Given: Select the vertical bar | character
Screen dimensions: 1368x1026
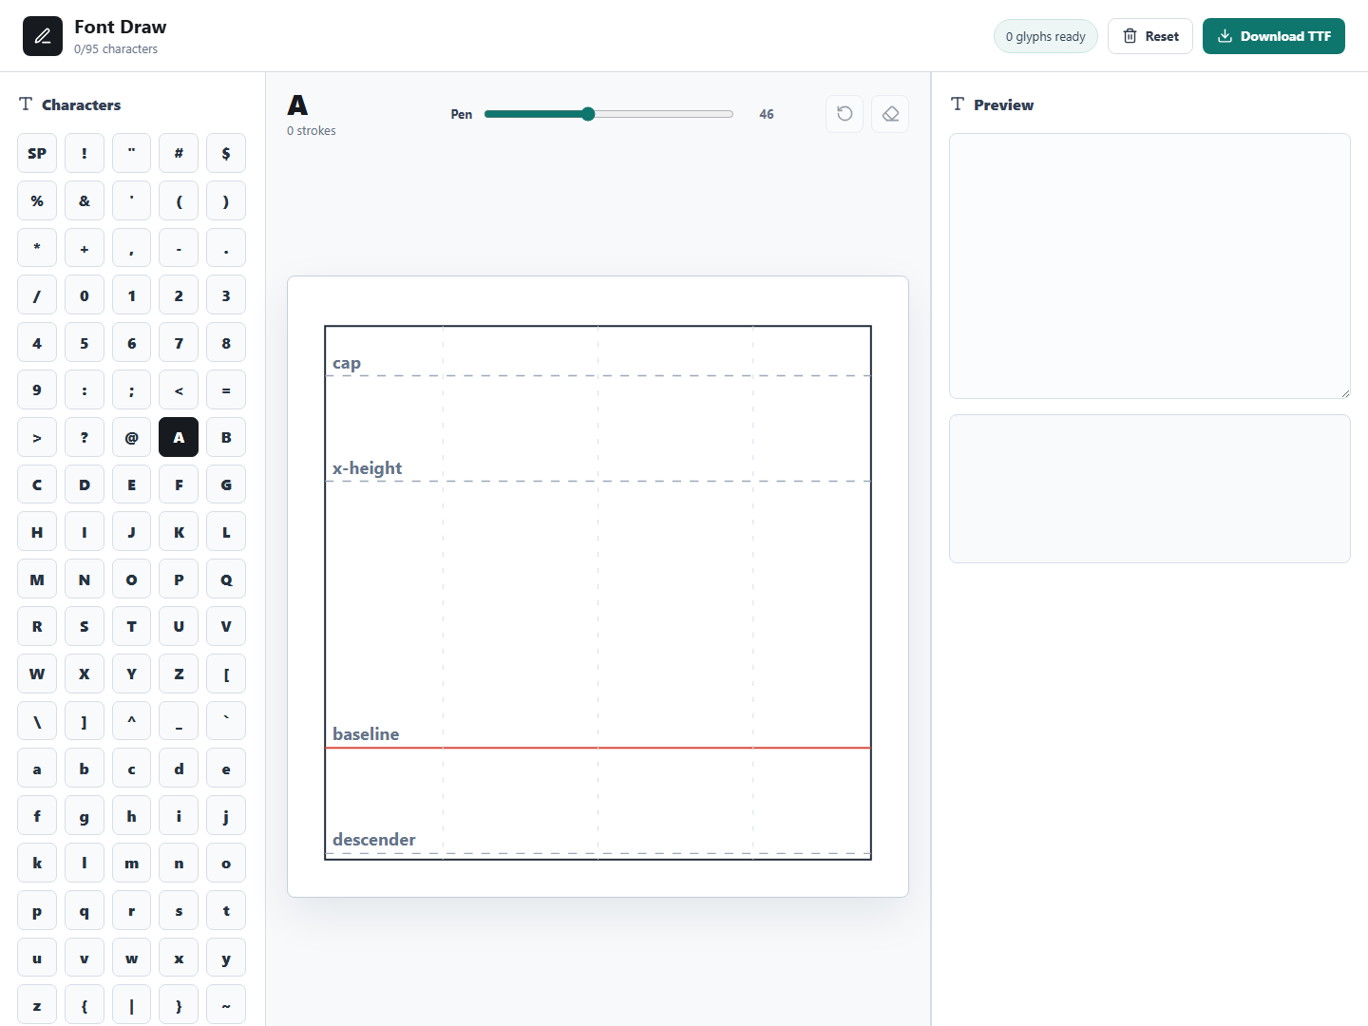Looking at the screenshot, I should click(131, 1005).
